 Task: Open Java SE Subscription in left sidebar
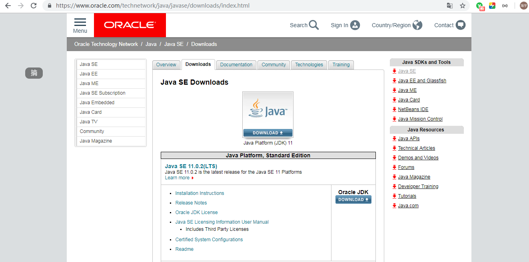(111, 93)
